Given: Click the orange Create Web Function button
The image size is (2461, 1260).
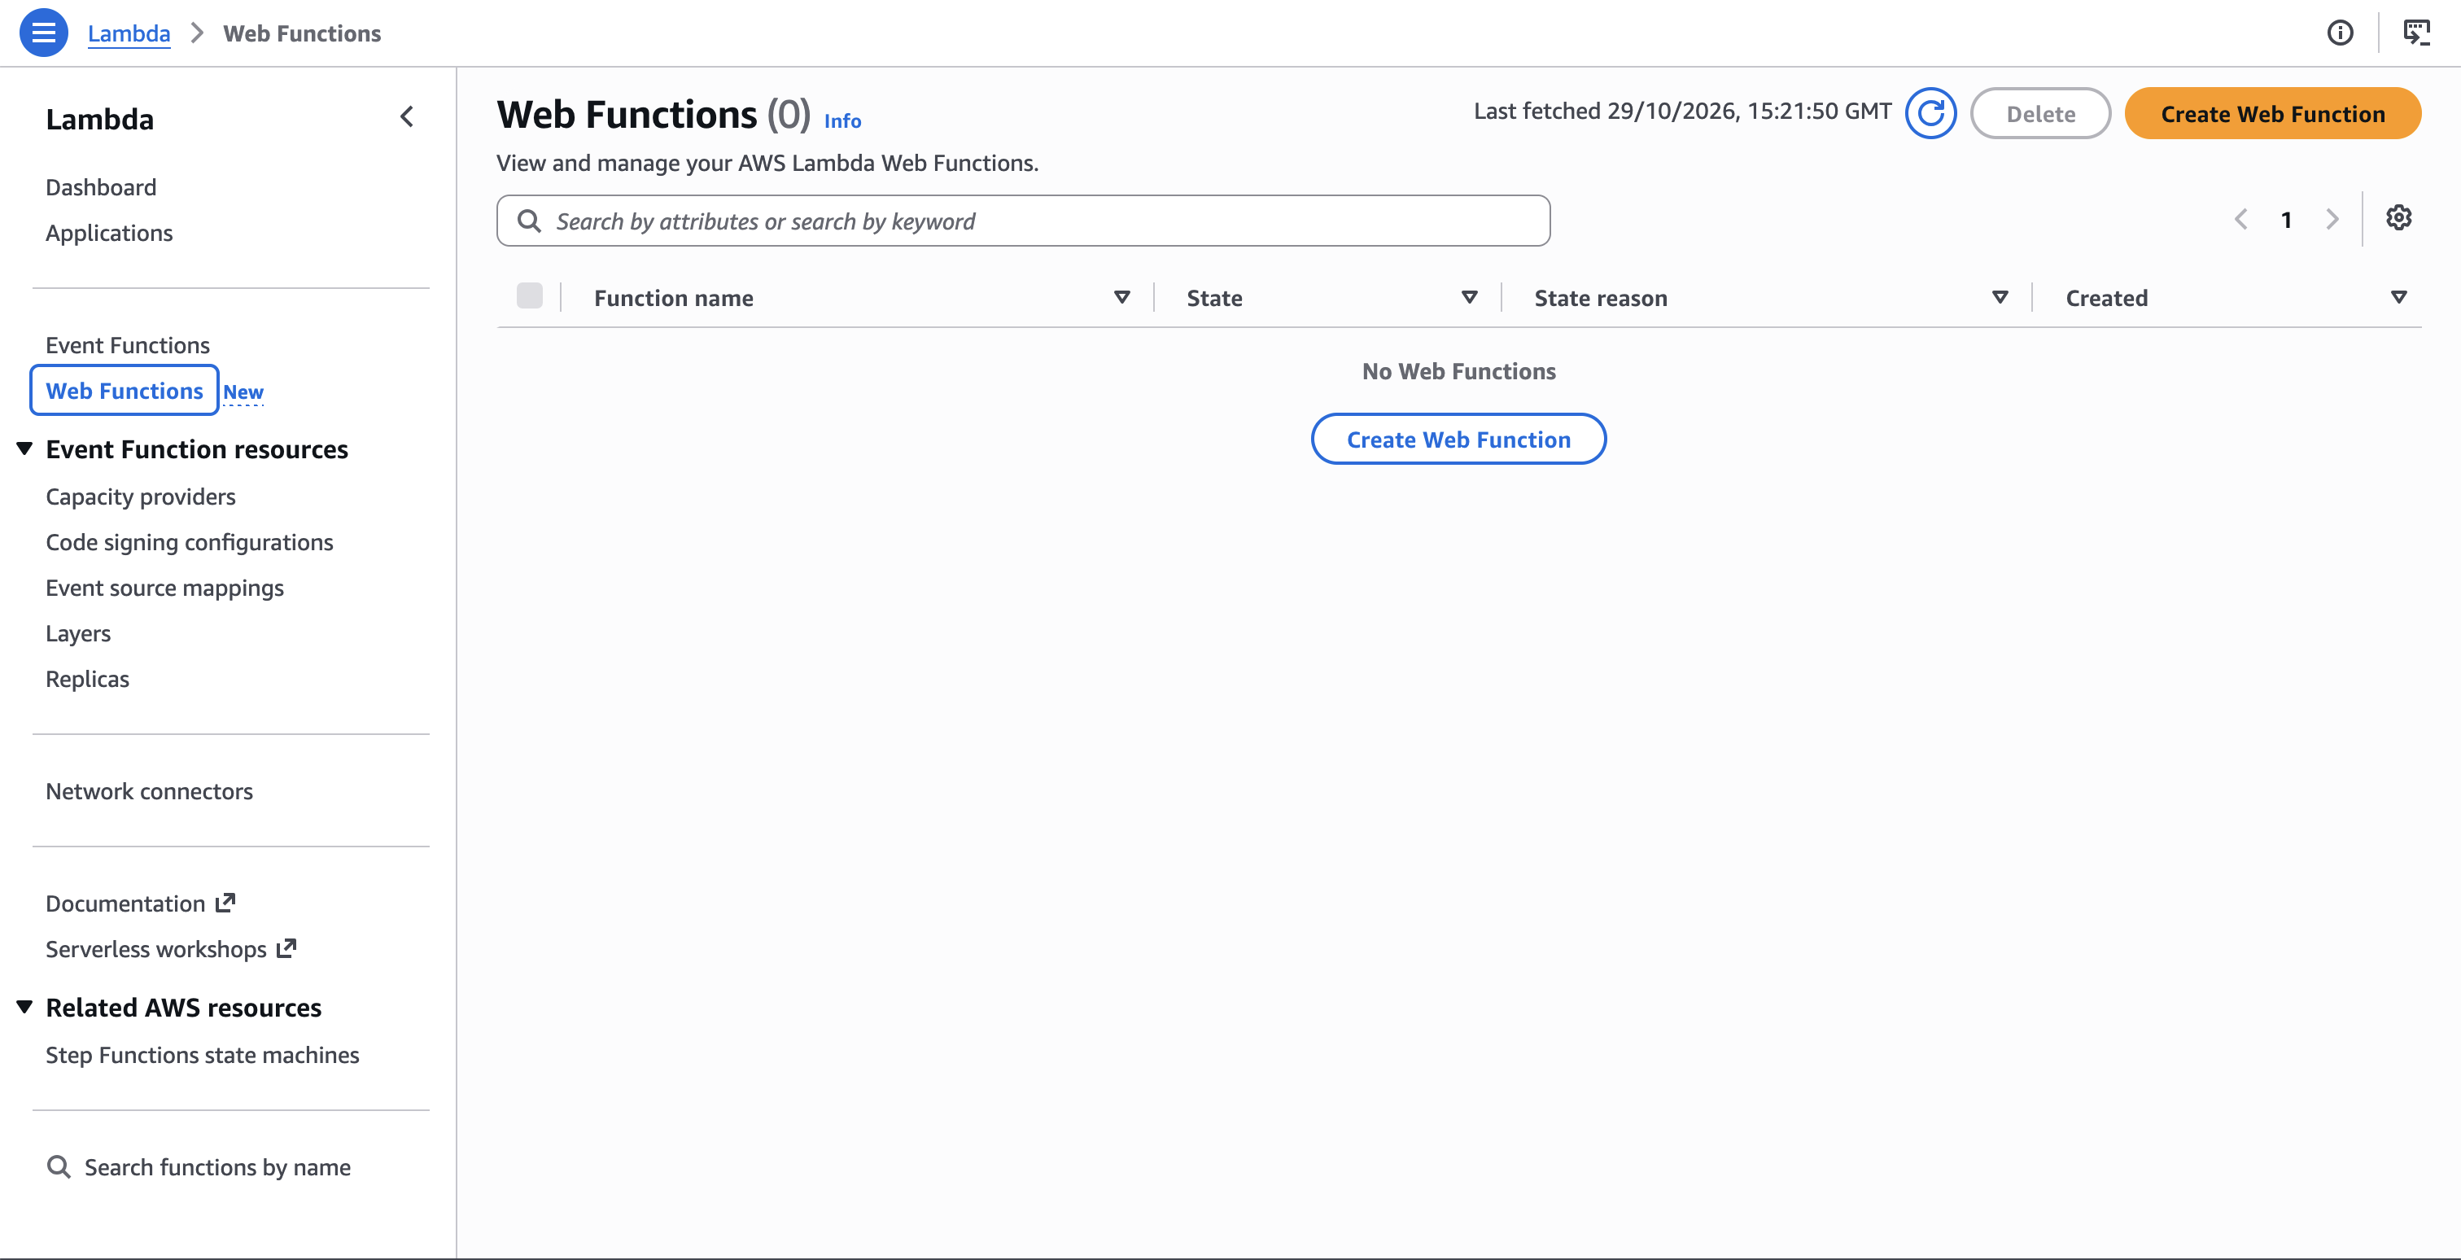Looking at the screenshot, I should point(2273,114).
